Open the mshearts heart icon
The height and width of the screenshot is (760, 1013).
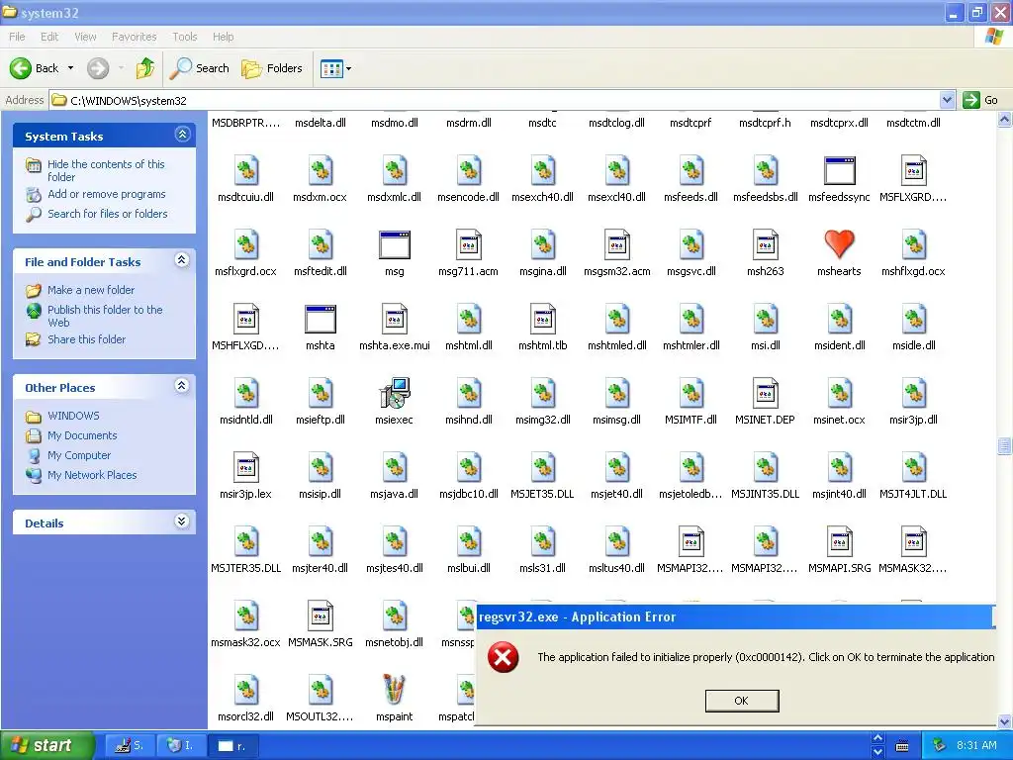pyautogui.click(x=839, y=245)
